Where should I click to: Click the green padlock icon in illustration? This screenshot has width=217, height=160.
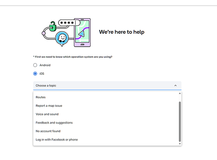point(53,26)
